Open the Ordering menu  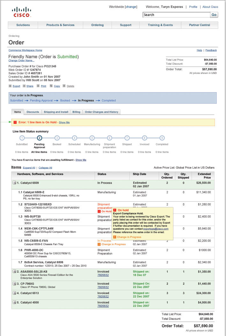point(97,25)
